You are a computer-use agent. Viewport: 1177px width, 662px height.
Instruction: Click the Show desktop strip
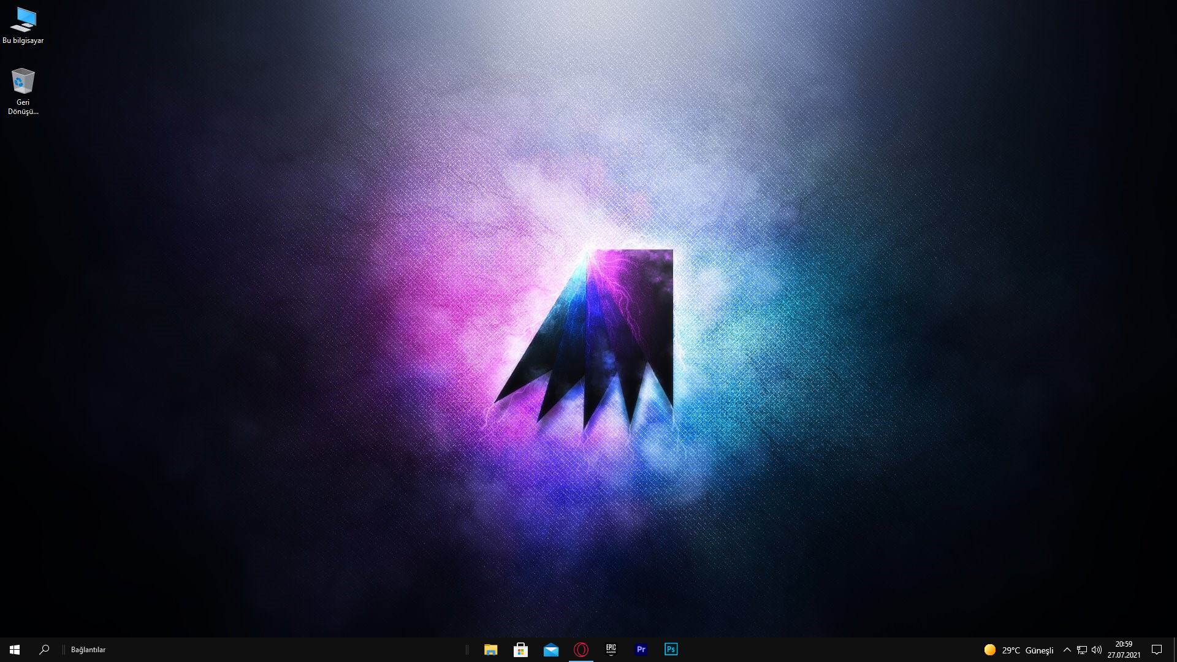point(1175,650)
